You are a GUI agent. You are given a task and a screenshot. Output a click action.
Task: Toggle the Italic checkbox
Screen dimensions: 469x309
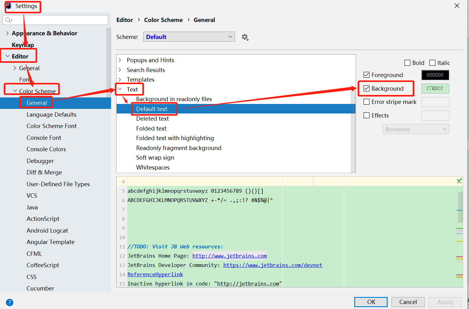pyautogui.click(x=432, y=63)
